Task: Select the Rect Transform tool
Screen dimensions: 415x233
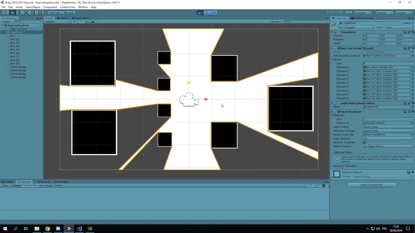Action: 33,12
